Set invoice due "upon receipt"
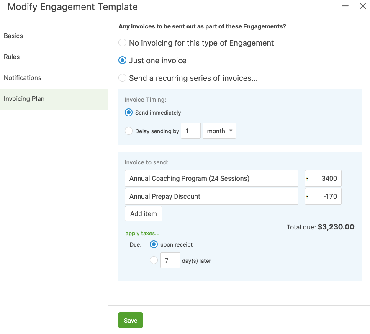 click(154, 244)
